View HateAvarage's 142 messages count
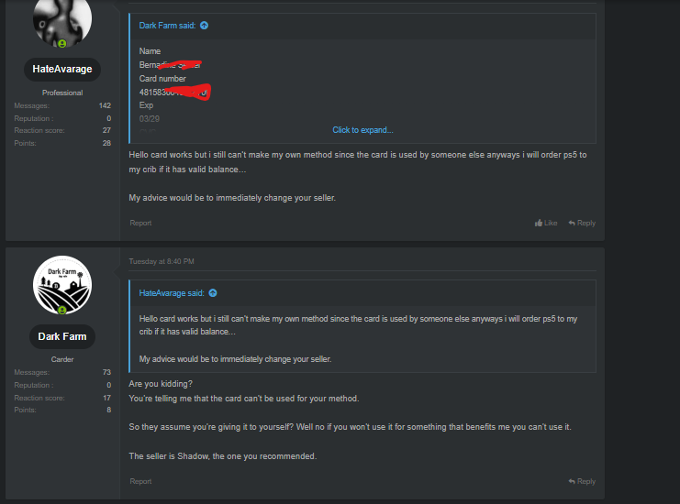 click(105, 105)
